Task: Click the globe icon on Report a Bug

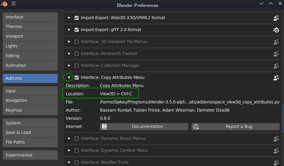Action: coord(196,126)
